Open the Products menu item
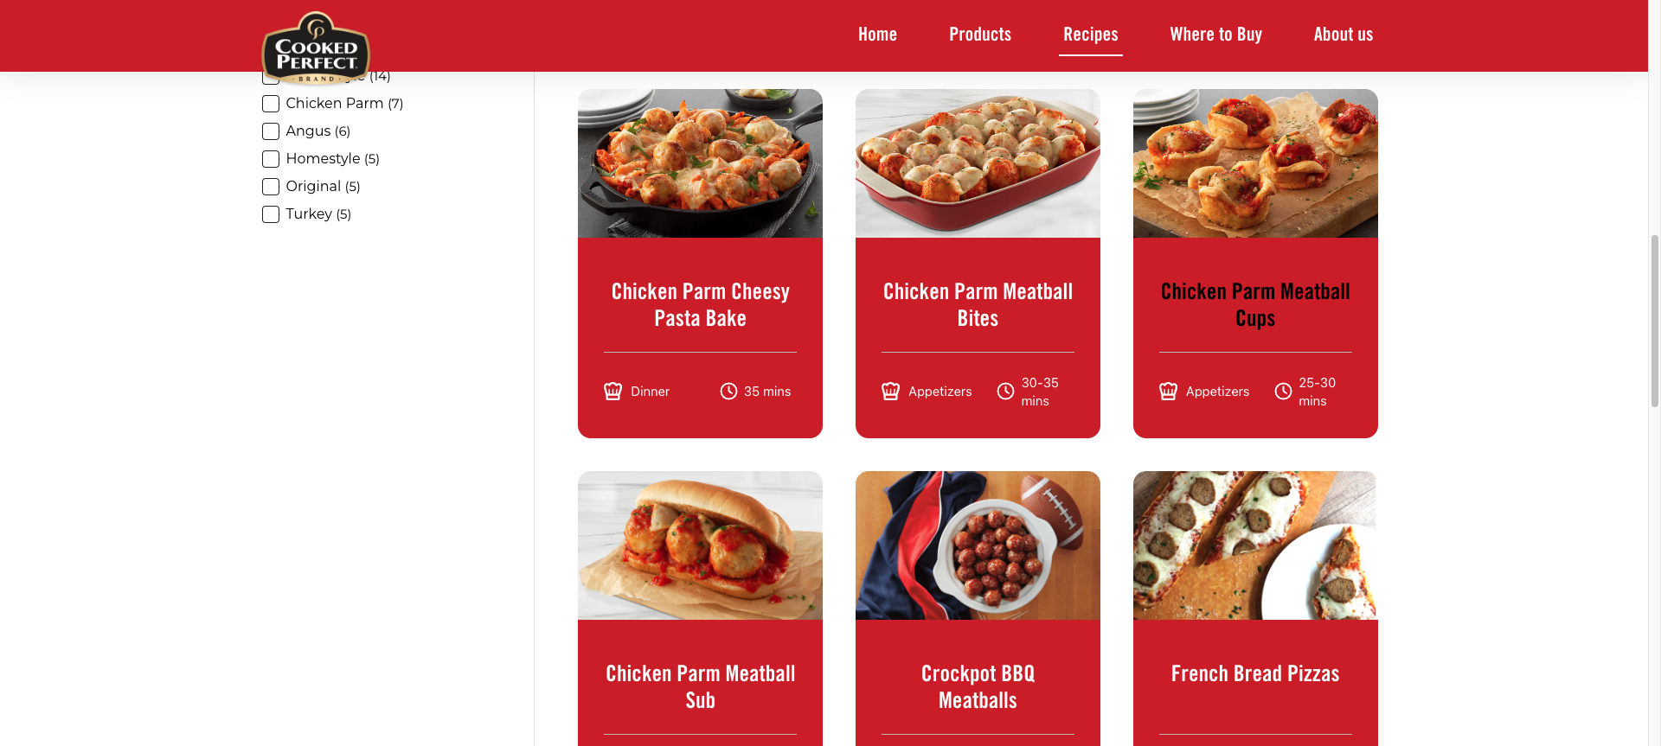This screenshot has height=746, width=1661. (x=980, y=35)
